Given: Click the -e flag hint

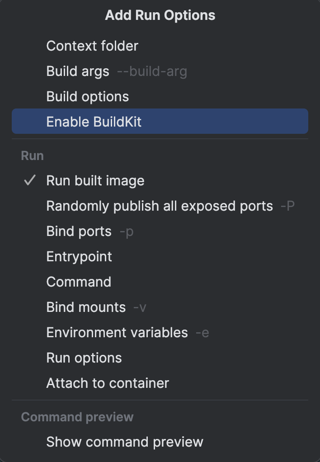Looking at the screenshot, I should click(202, 333).
